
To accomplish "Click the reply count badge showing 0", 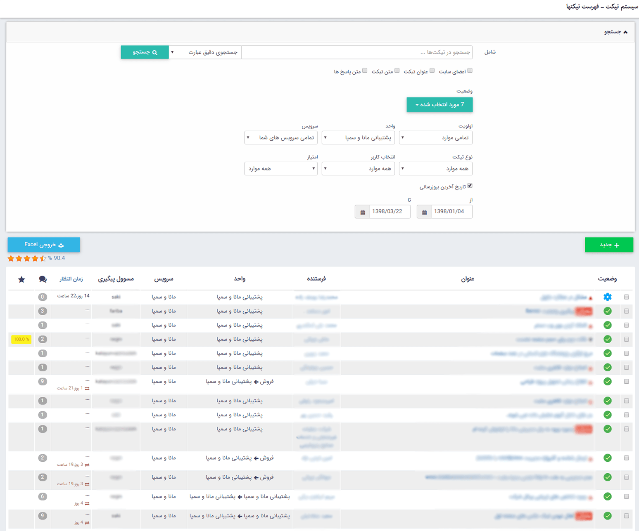I will (43, 297).
